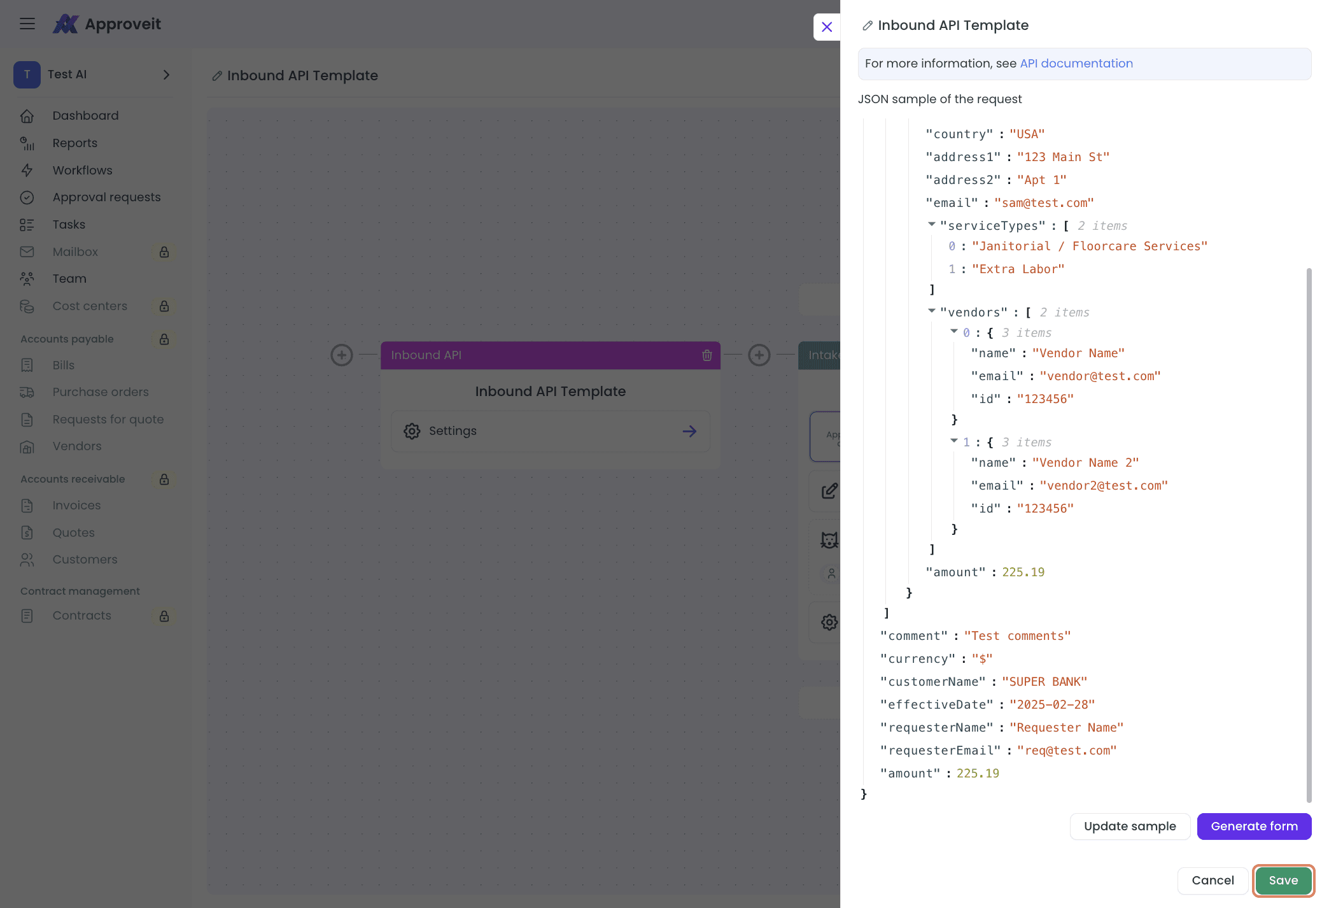This screenshot has width=1329, height=908.
Task: Add step after the Inbound API node
Action: click(x=759, y=355)
